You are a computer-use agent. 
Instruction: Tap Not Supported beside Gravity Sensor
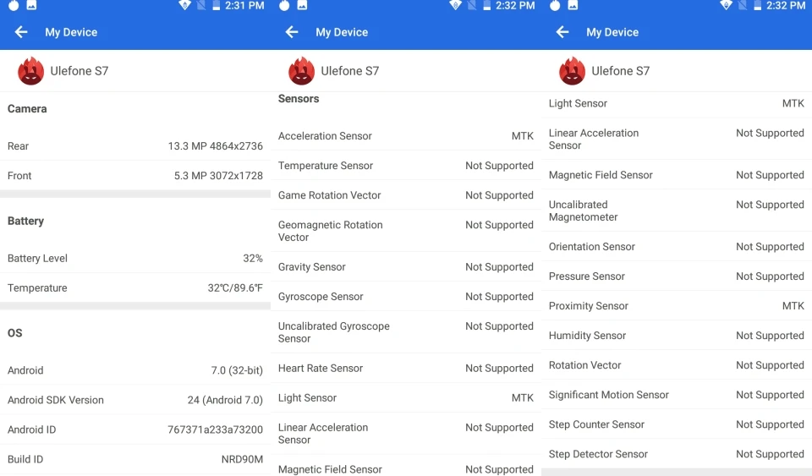(499, 267)
